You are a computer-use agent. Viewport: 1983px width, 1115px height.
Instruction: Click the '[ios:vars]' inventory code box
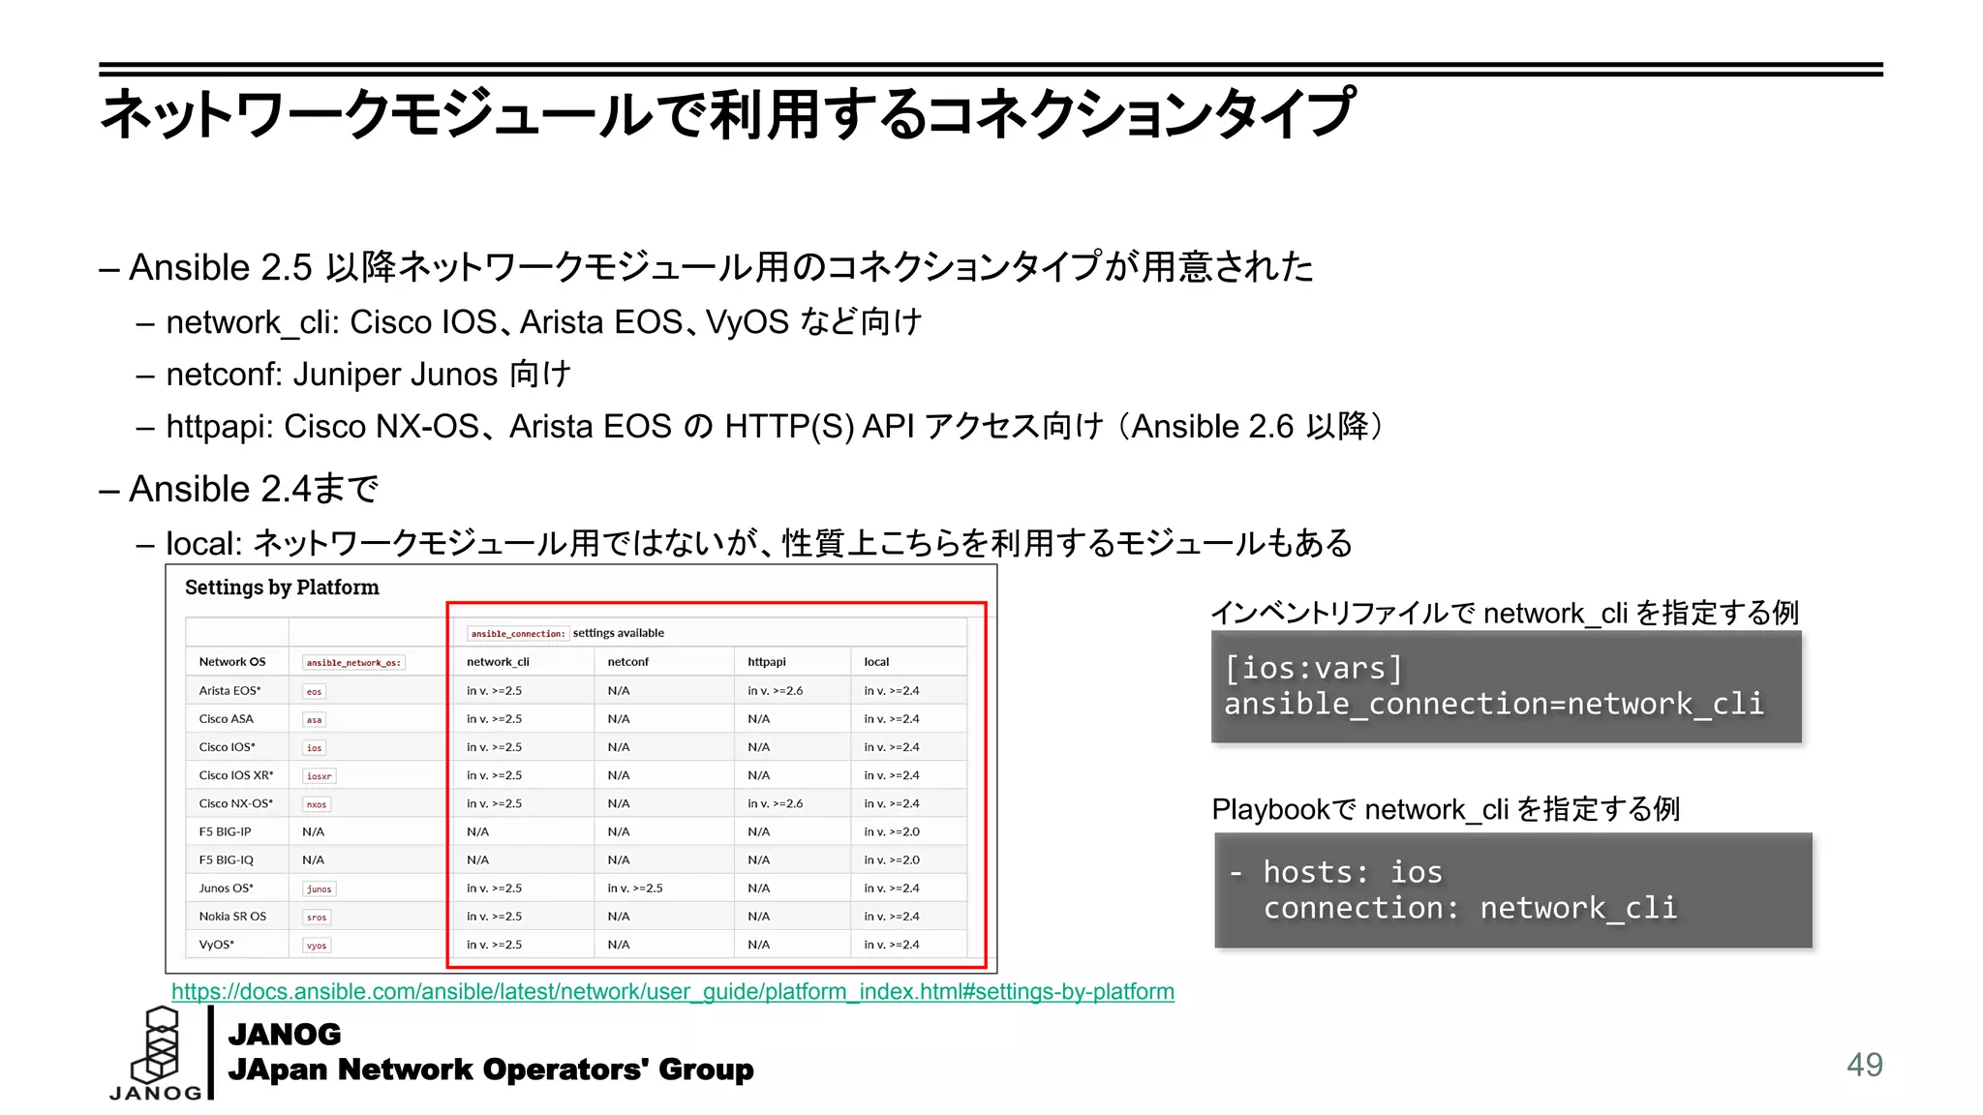[1507, 687]
